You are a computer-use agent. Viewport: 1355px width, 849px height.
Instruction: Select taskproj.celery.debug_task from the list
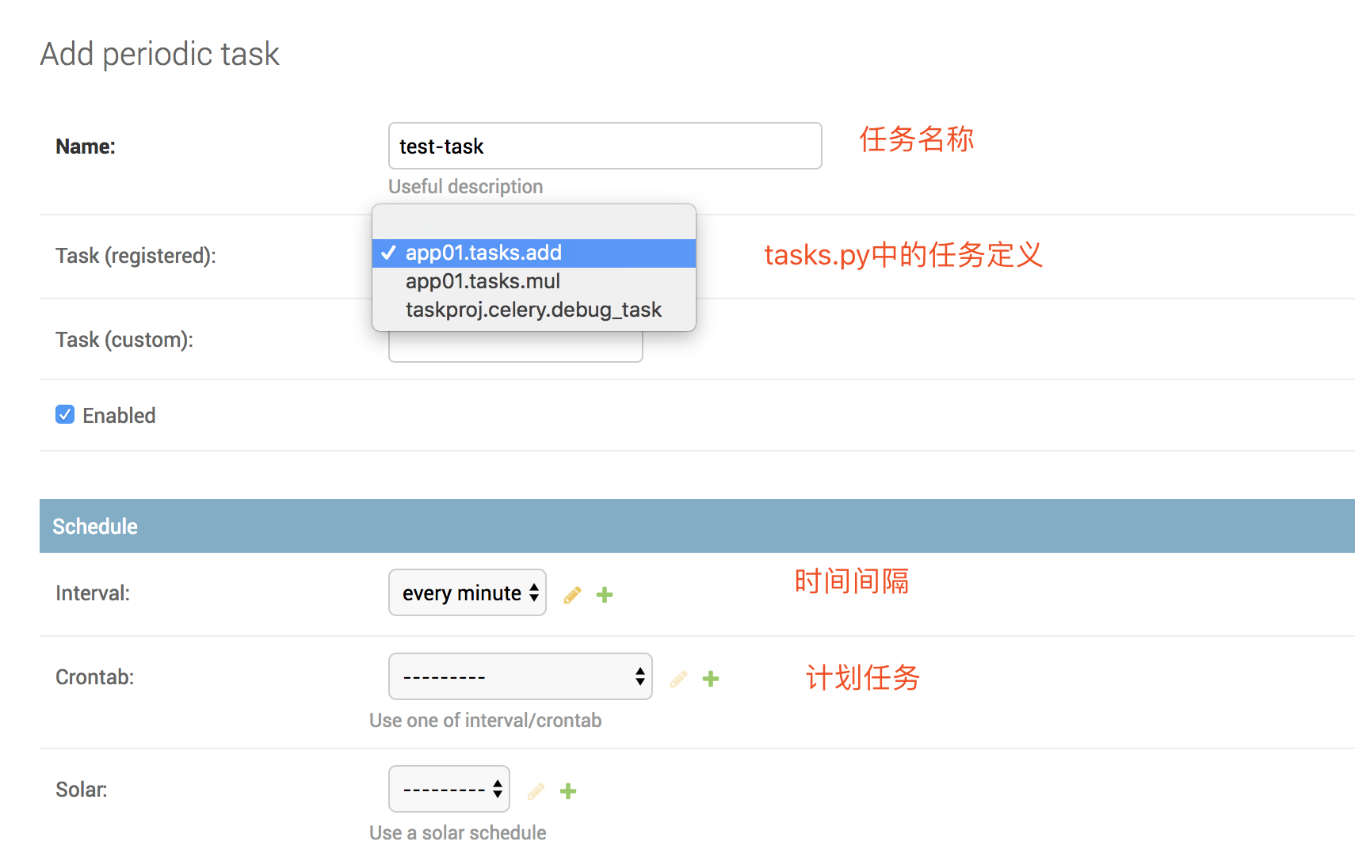pyautogui.click(x=532, y=310)
